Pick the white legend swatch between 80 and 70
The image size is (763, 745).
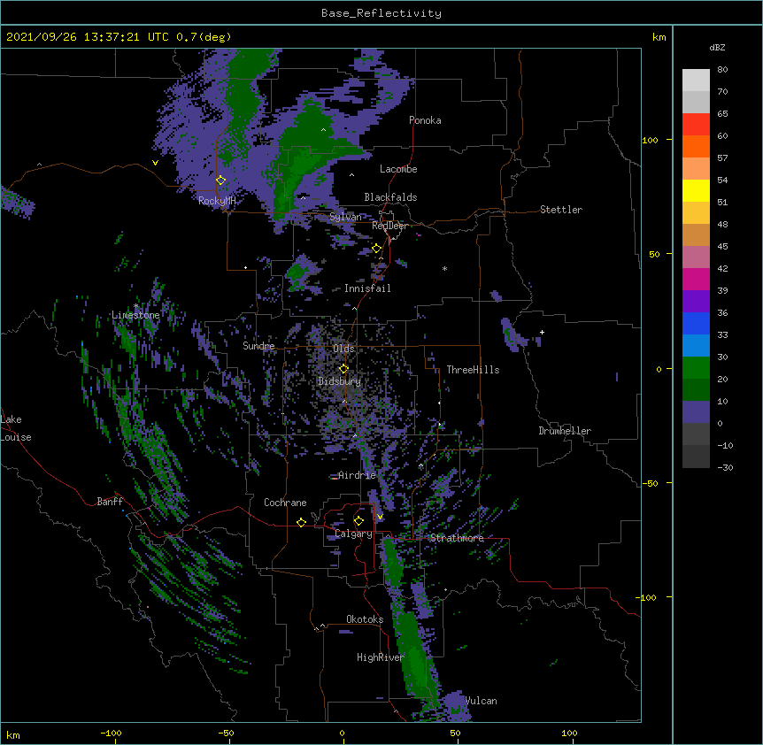[x=696, y=81]
